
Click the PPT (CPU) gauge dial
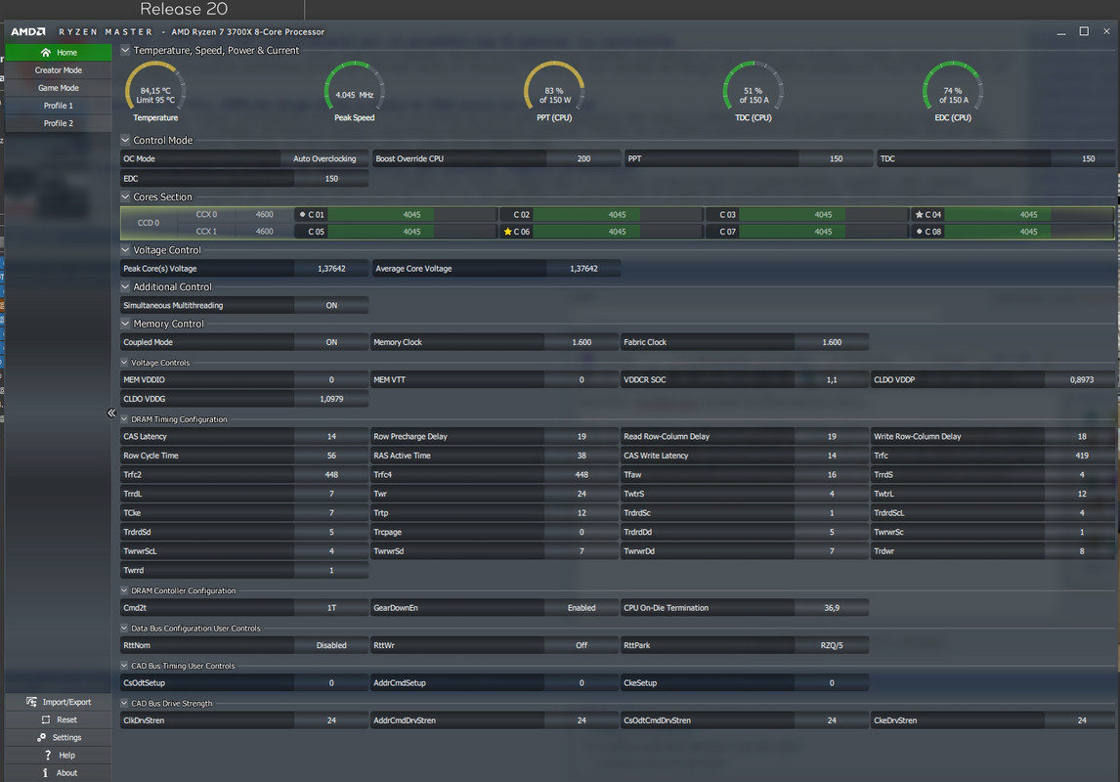pos(554,88)
